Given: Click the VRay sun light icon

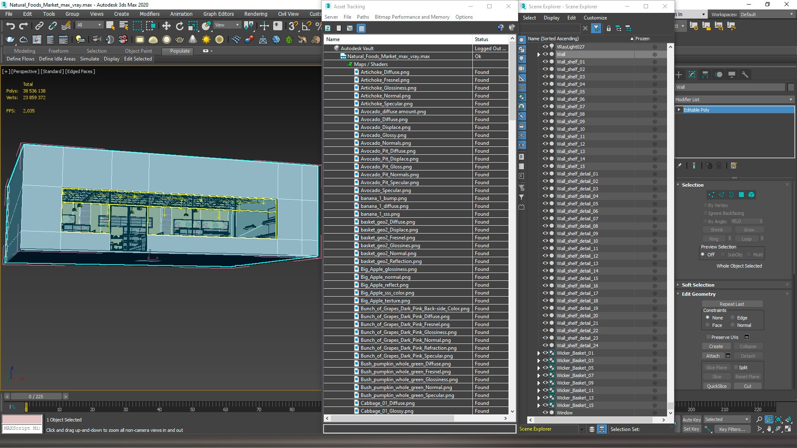Looking at the screenshot, I should click(206, 39).
